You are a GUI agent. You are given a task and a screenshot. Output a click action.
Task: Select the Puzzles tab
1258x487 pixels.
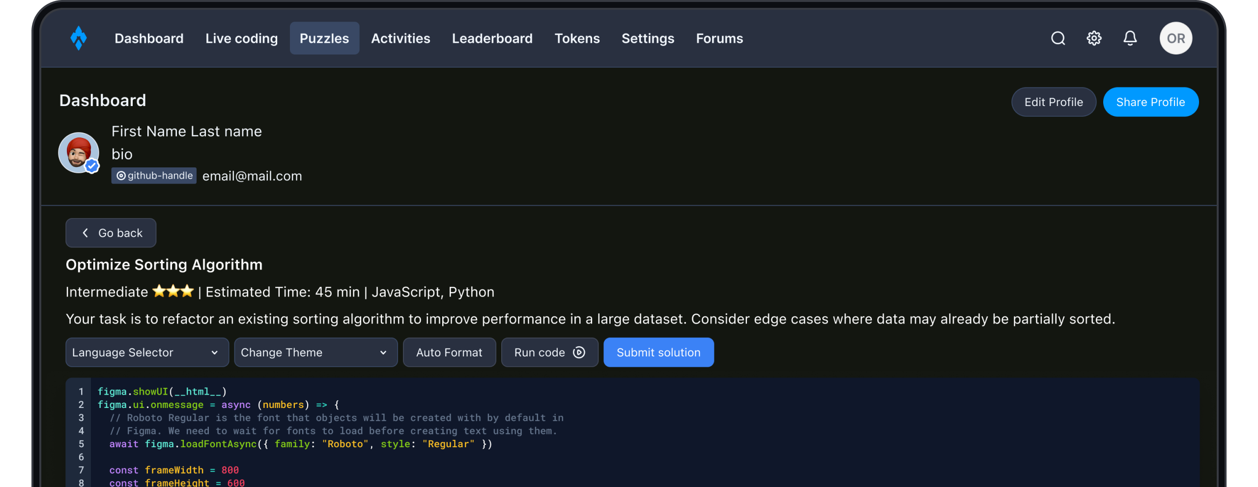pyautogui.click(x=324, y=38)
